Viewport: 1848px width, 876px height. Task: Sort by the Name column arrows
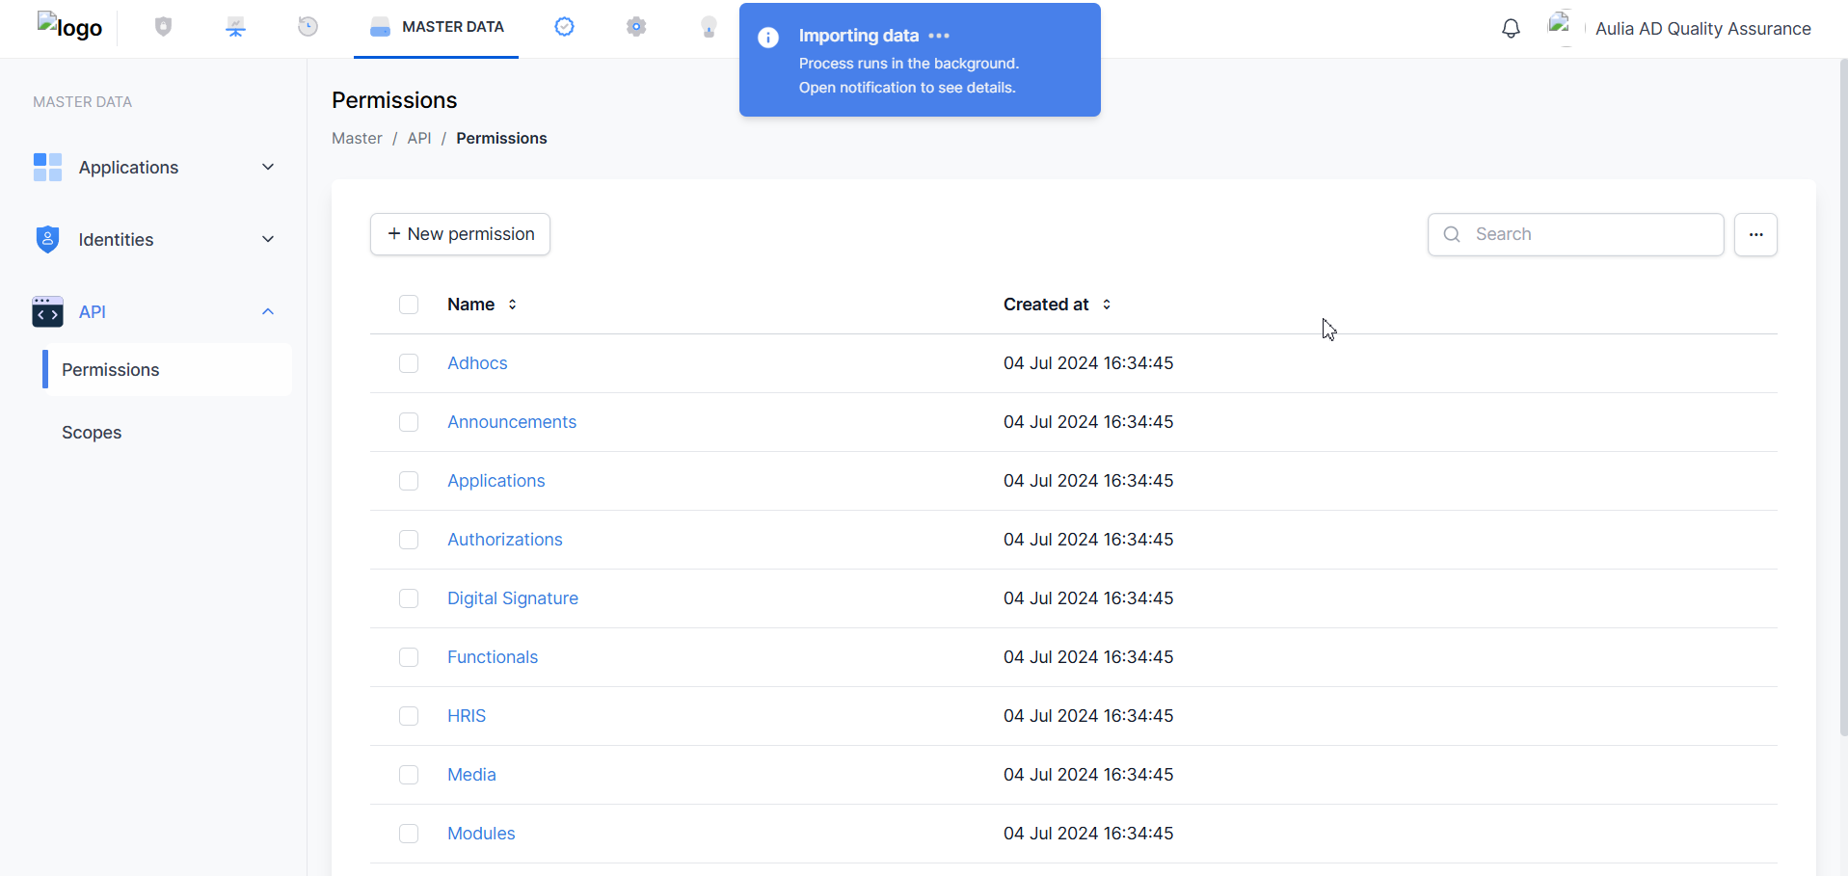click(513, 305)
